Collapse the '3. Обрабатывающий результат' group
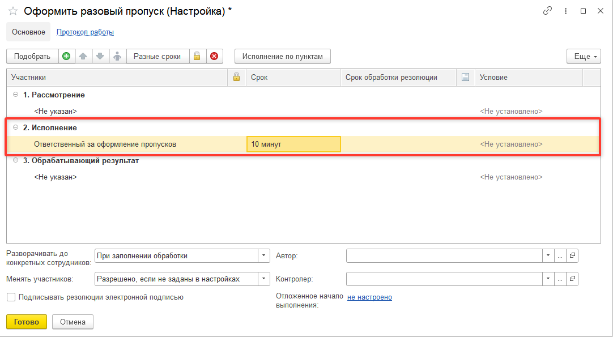This screenshot has width=613, height=337. [16, 160]
